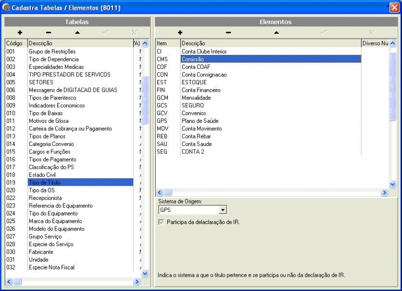
Task: Click the Descrição column header in Tabelas
Action: click(80, 43)
